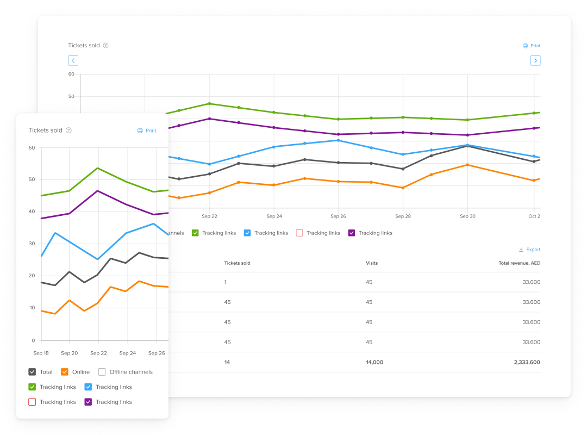Uncheck the orange Online checkbox

point(65,372)
